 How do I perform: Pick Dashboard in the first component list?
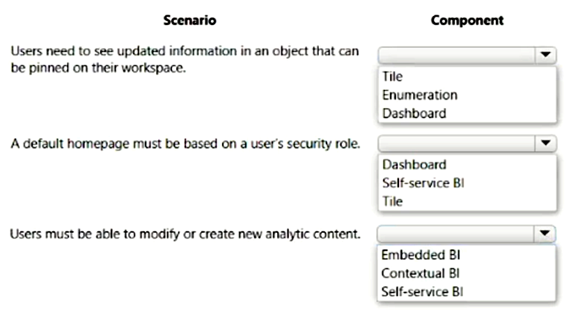[x=414, y=113]
